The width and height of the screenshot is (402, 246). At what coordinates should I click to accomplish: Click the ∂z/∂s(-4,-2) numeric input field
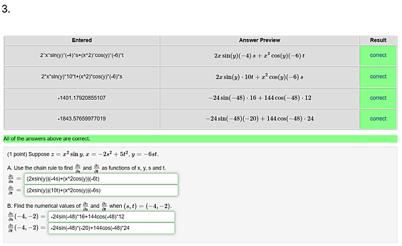(x=111, y=217)
